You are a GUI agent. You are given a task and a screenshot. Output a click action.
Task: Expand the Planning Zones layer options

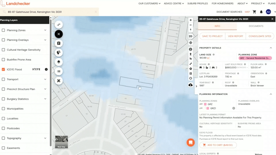click(x=45, y=30)
